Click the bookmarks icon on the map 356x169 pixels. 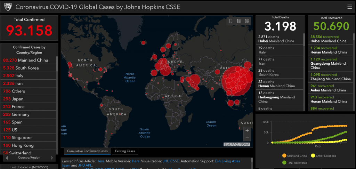point(231,21)
